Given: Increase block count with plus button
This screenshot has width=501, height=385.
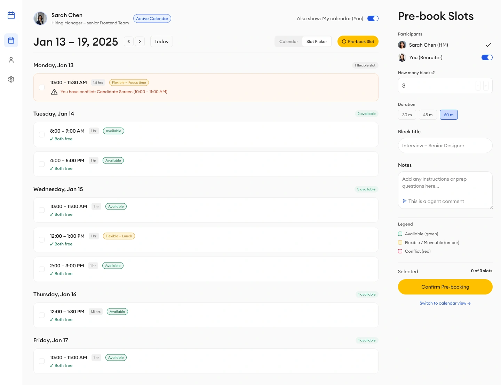Looking at the screenshot, I should [486, 86].
